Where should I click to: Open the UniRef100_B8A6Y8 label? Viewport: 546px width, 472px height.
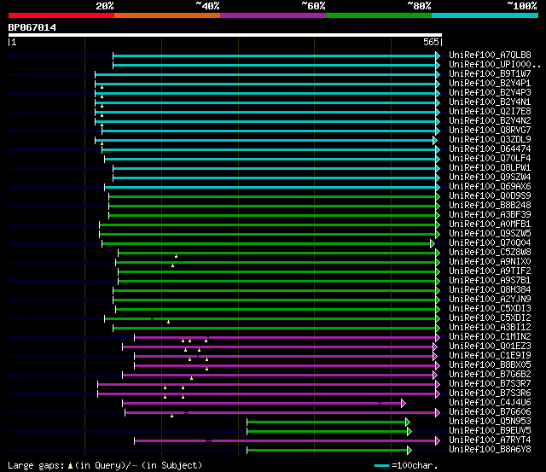tap(490, 450)
